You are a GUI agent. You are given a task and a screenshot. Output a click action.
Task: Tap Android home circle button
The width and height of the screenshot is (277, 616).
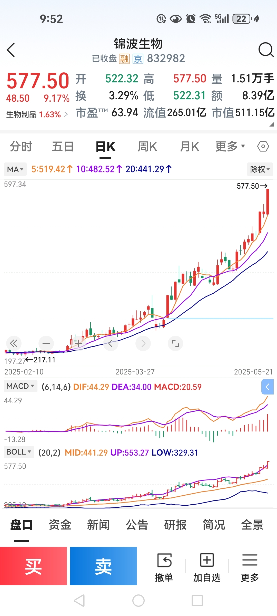point(138,601)
